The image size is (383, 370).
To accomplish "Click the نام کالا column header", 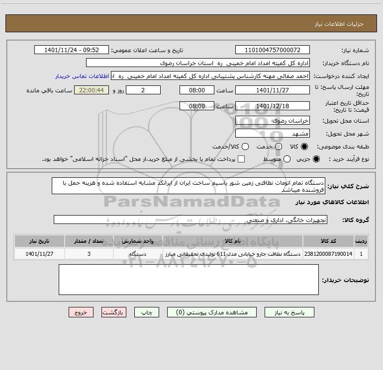I will (x=233, y=241).
